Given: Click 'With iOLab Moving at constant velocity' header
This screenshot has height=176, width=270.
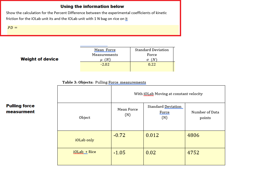Looking at the screenshot, I should 168,94.
